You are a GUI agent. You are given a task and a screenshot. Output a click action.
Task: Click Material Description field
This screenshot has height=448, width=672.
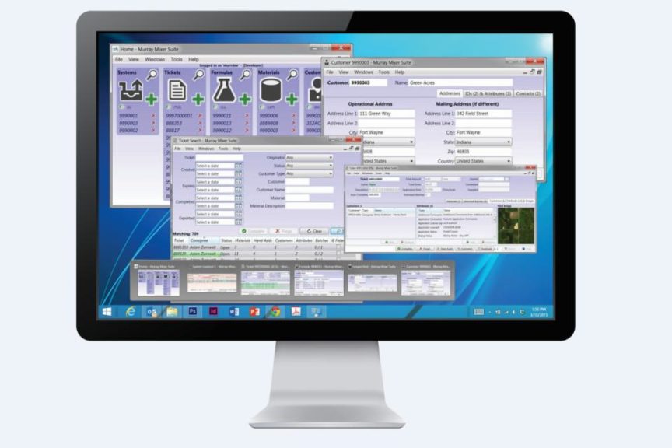coord(310,206)
